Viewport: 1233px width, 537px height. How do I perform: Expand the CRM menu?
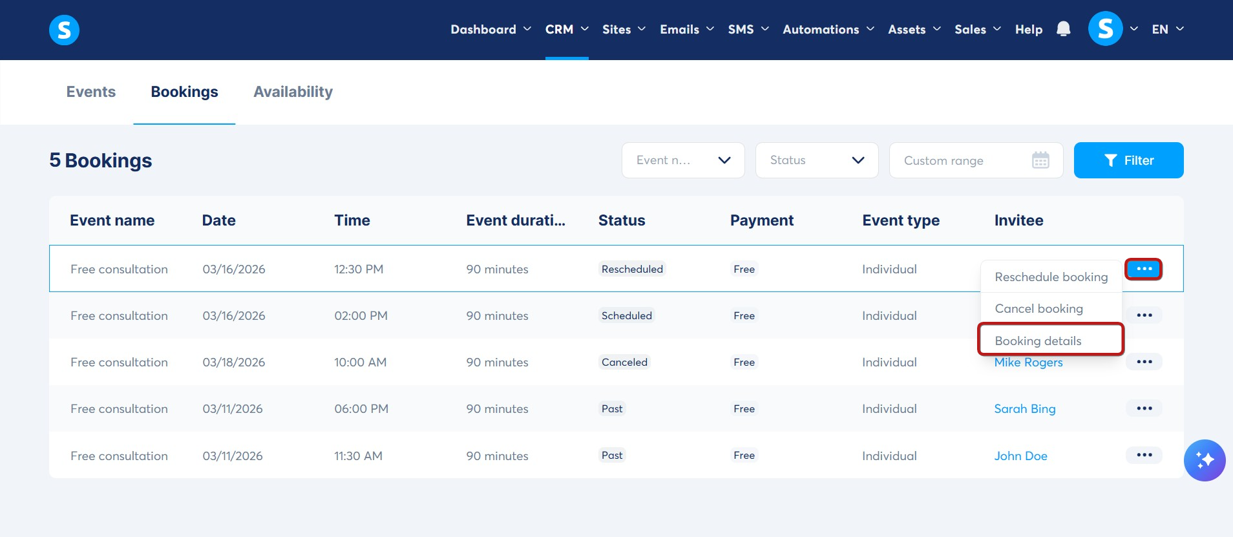coord(567,29)
